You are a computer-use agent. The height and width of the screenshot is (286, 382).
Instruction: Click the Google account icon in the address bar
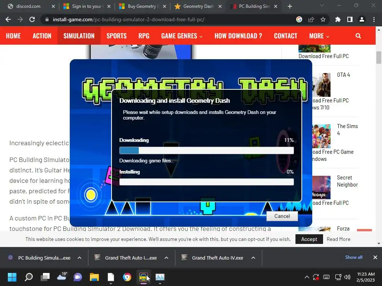(299, 19)
